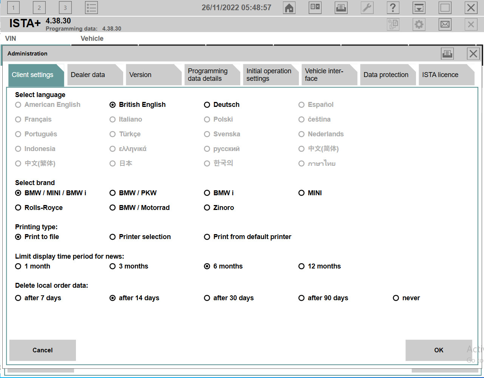Click the greyed Nederlands option
This screenshot has height=378, width=484.
(x=321, y=134)
